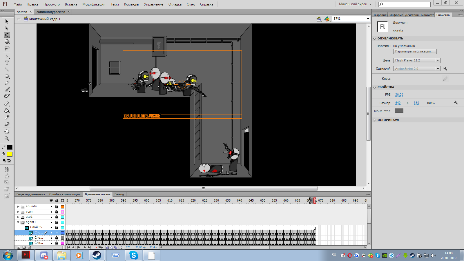Select the Eraser tool

pyautogui.click(x=7, y=124)
